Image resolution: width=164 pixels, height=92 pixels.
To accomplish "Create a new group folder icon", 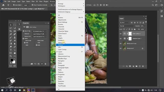I will point(137,66).
